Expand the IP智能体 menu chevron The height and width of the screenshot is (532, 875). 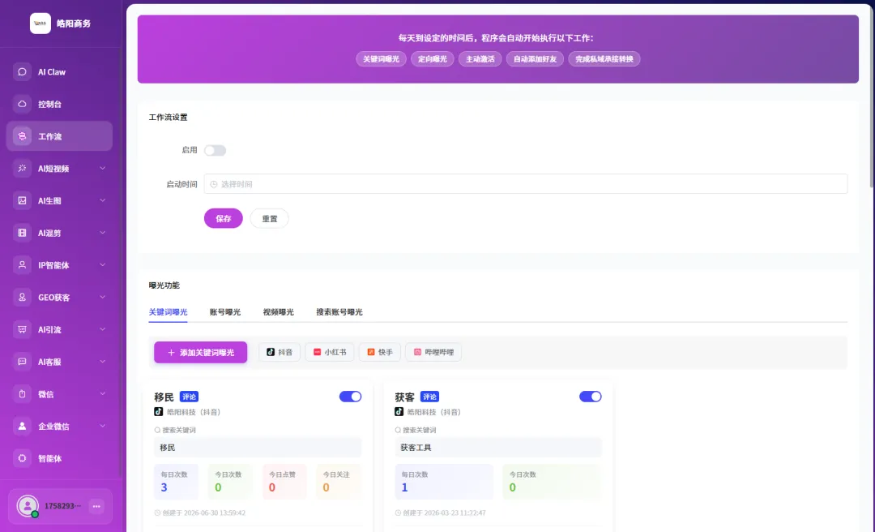pos(103,265)
